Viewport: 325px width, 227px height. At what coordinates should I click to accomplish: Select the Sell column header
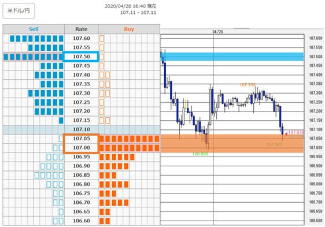tap(34, 29)
